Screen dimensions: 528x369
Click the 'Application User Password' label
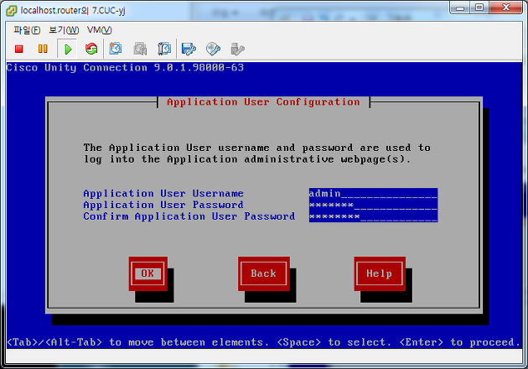[x=163, y=205]
